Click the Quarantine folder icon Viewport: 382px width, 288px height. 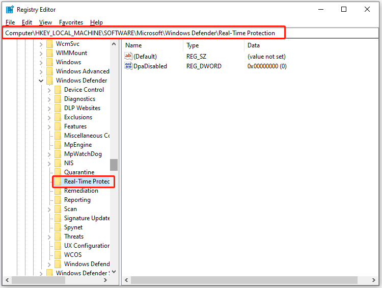[58, 172]
